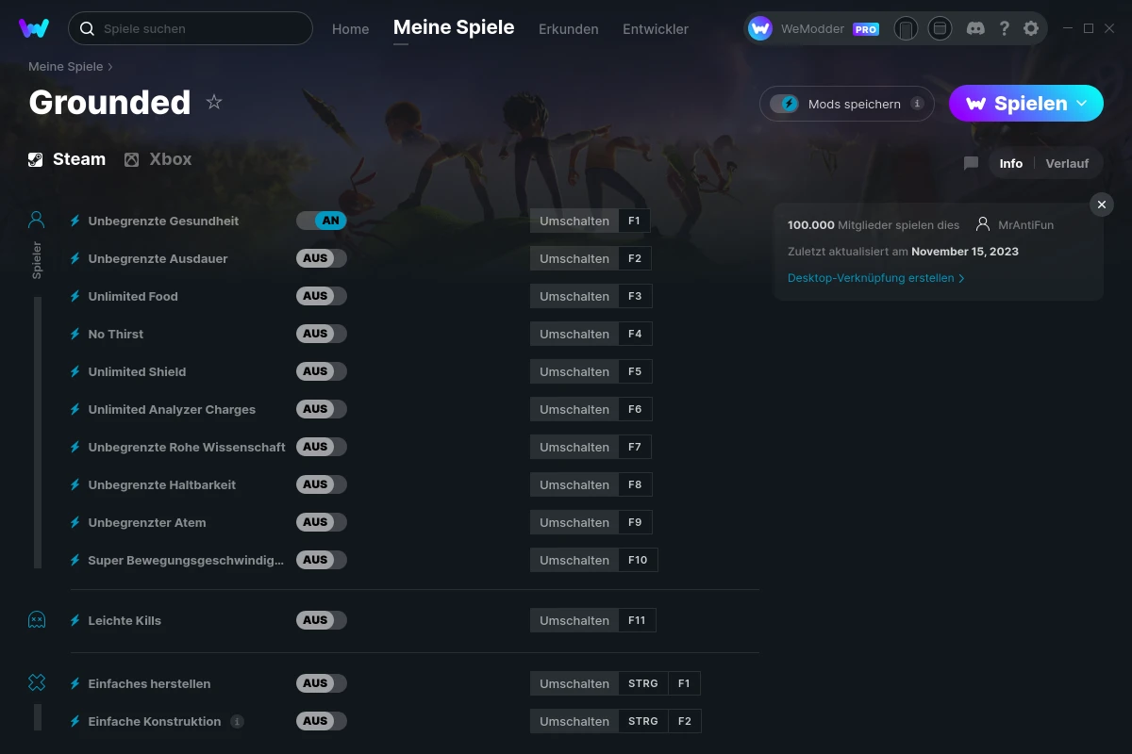
Task: Enable the Unlimited Shield toggle
Action: pyautogui.click(x=322, y=371)
